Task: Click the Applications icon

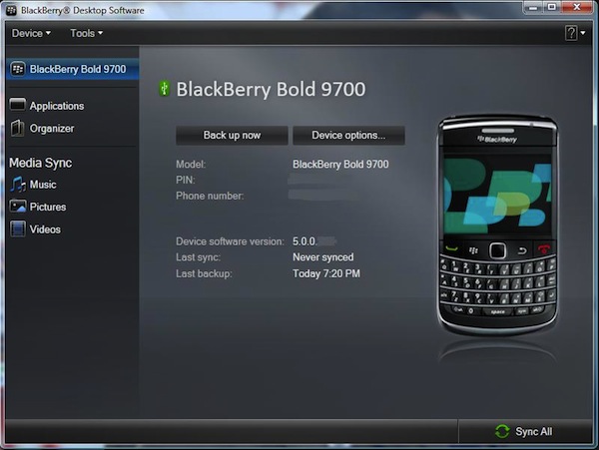Action: pos(18,105)
